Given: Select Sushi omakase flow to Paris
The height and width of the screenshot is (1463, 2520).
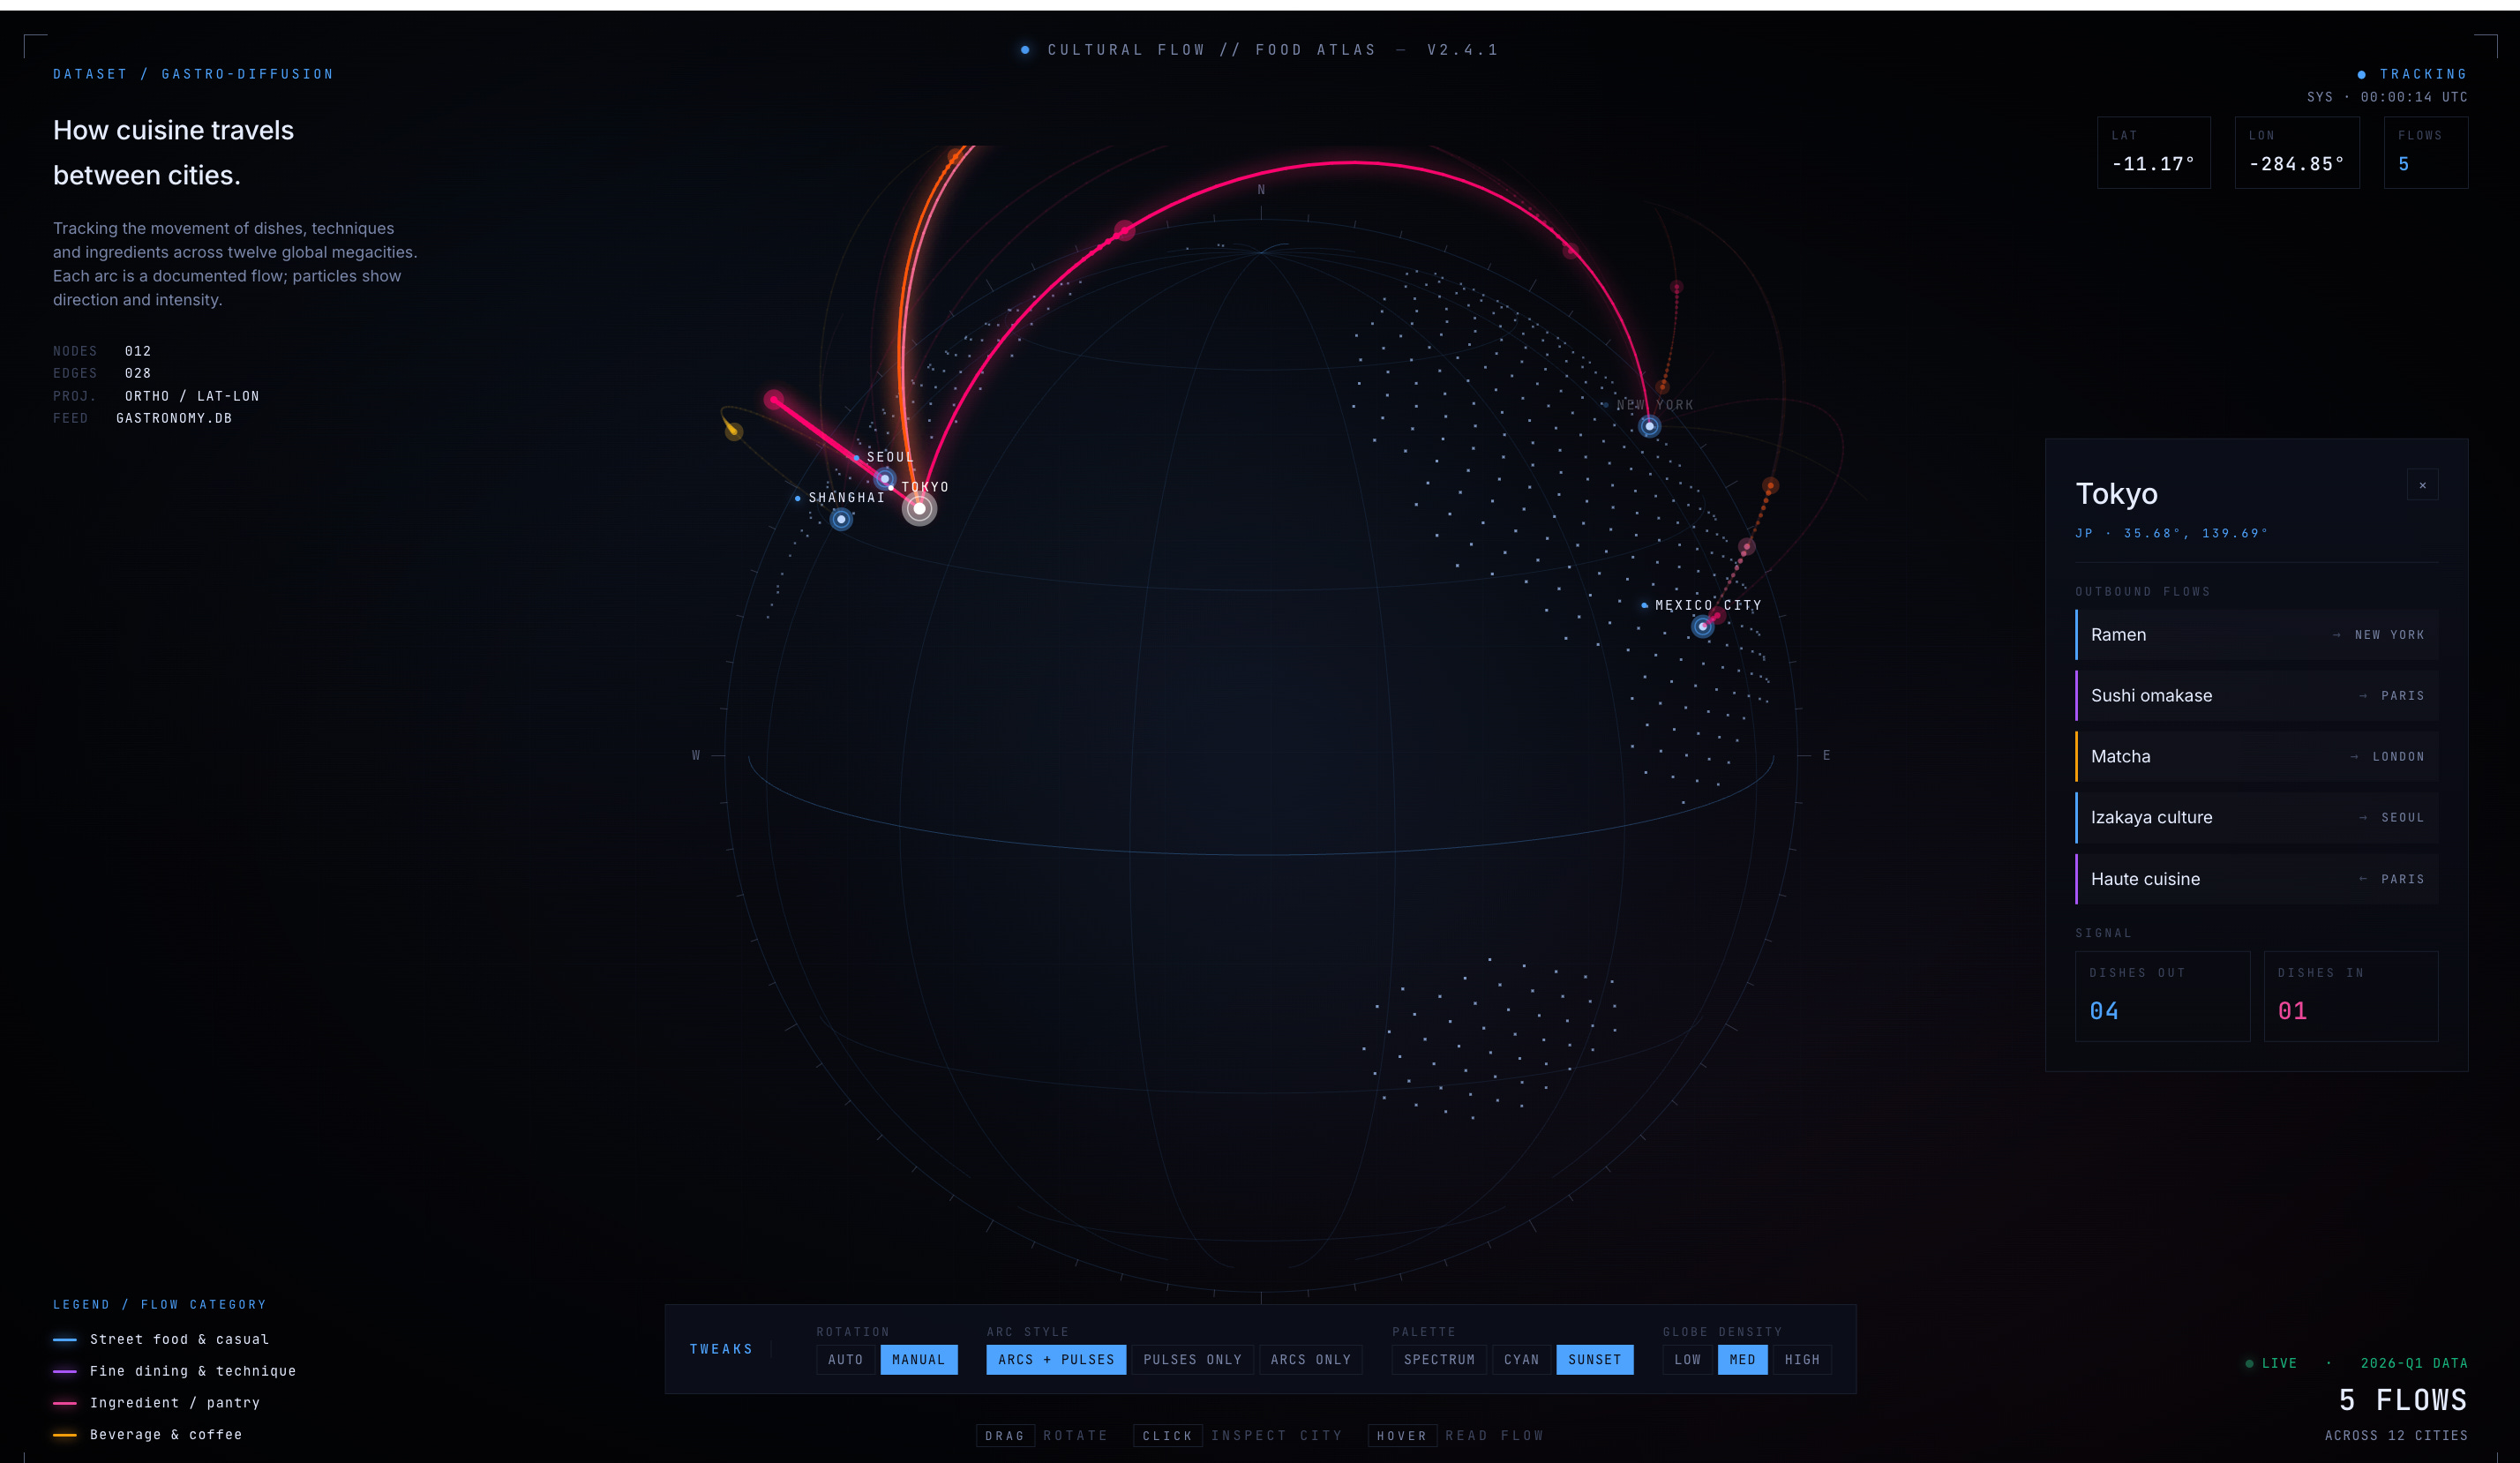Looking at the screenshot, I should click(x=2256, y=696).
